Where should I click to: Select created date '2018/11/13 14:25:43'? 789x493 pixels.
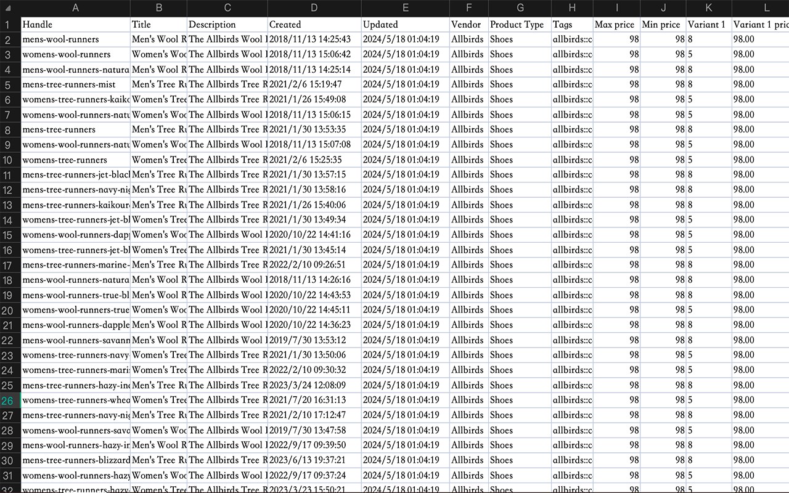pos(314,39)
